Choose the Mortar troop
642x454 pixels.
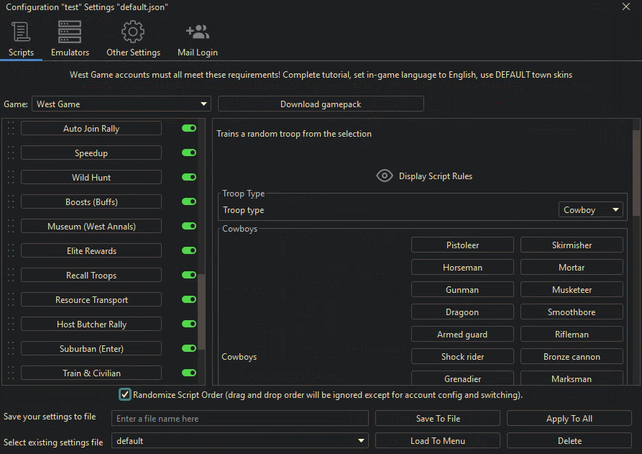point(572,267)
